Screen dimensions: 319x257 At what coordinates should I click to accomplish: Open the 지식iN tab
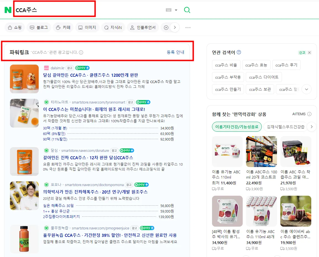pyautogui.click(x=113, y=27)
